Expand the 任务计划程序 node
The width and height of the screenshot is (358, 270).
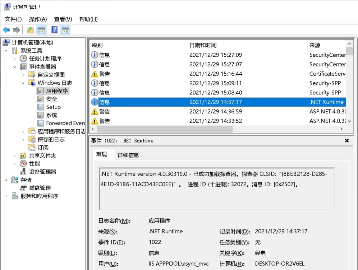15,59
